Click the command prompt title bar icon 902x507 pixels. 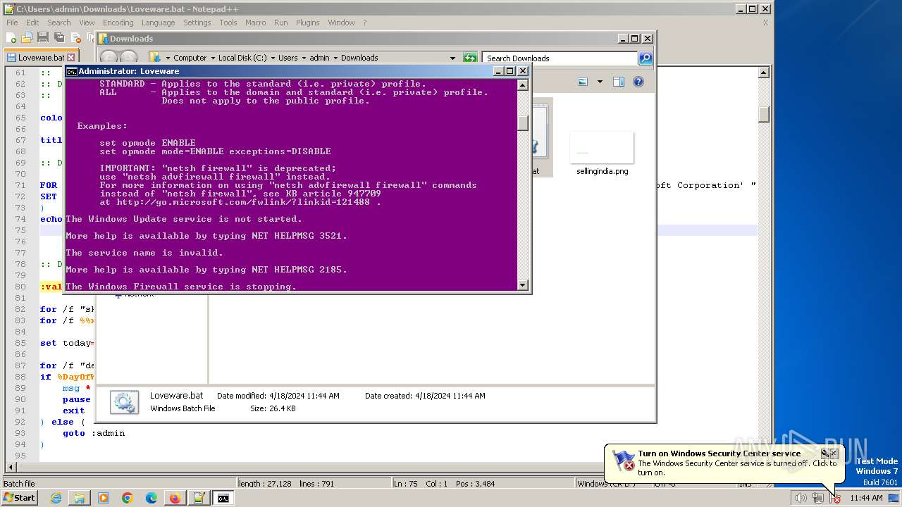[x=71, y=71]
